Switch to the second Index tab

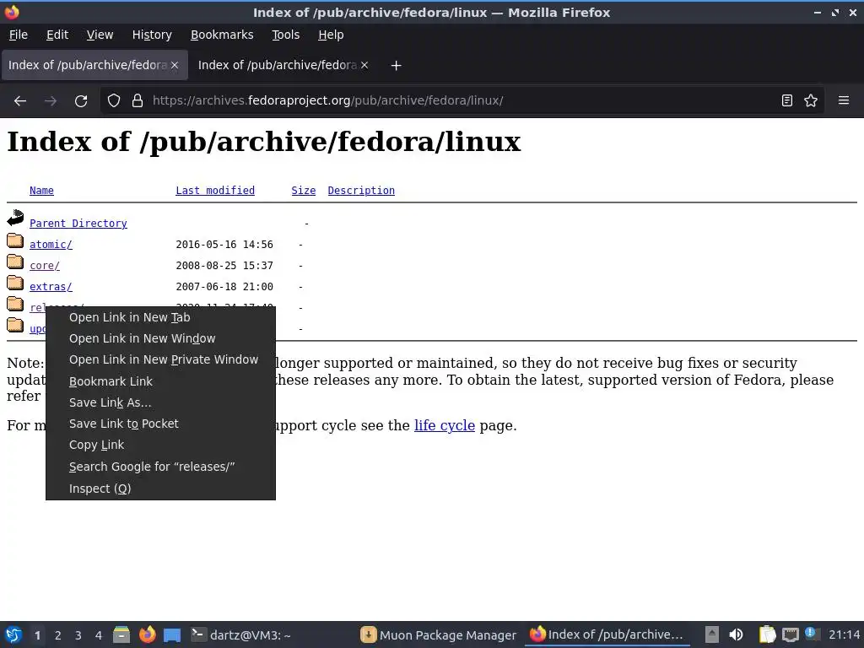283,65
